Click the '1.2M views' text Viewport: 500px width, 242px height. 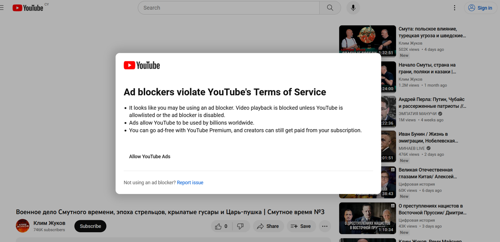click(x=409, y=85)
